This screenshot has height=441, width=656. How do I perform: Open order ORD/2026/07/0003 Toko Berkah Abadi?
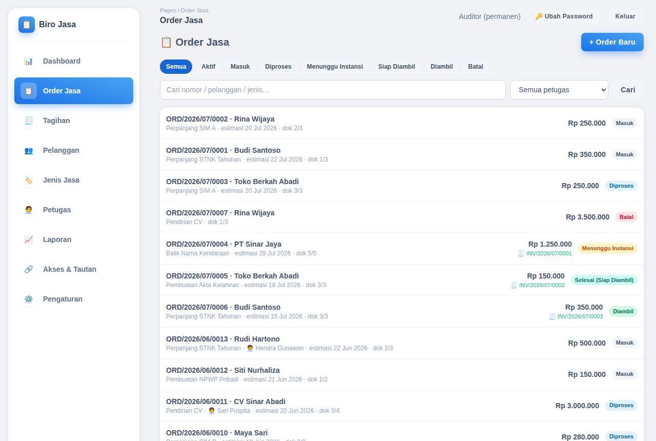tap(402, 186)
